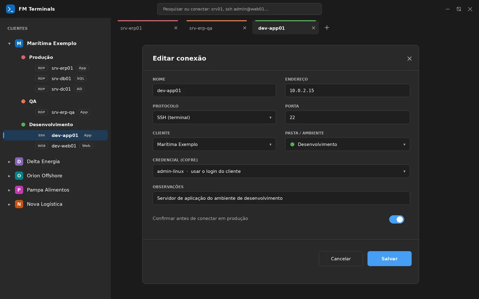The height and width of the screenshot is (299, 479).
Task: Select the dev-app01 tab
Action: pos(286,28)
